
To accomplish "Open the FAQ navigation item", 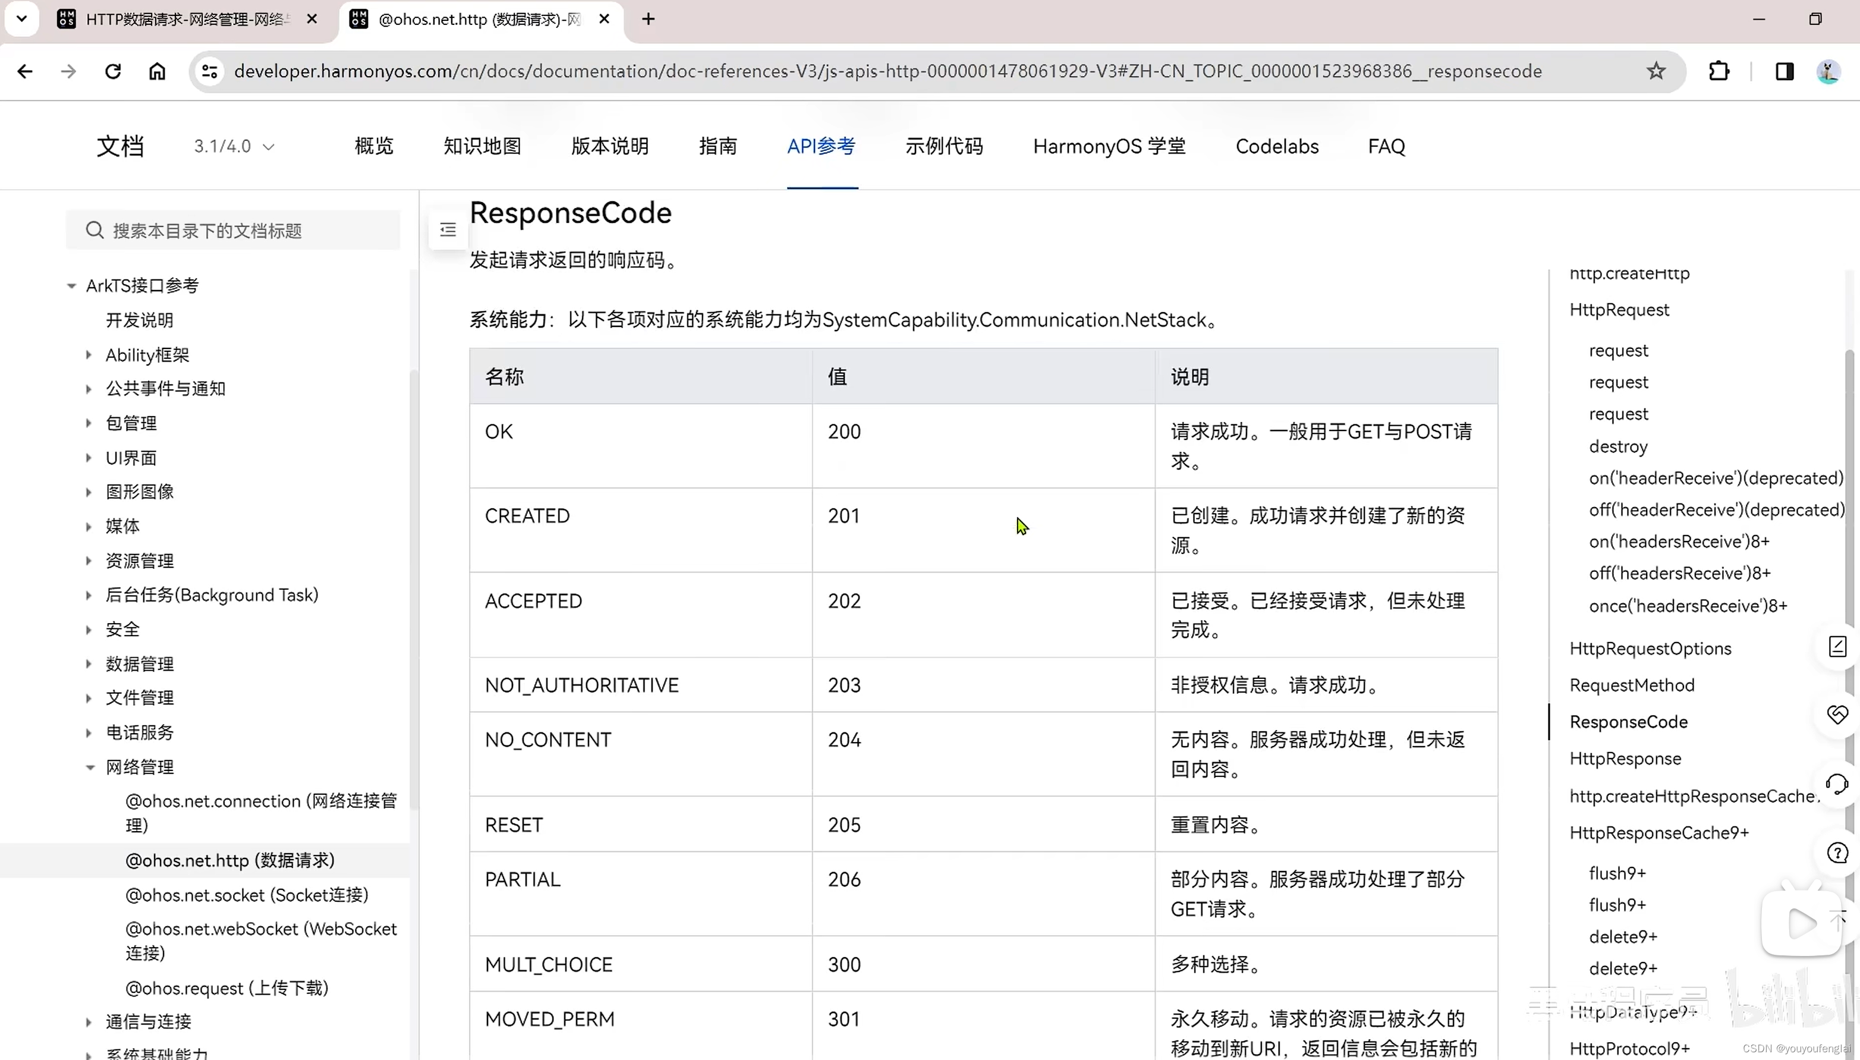I will (1387, 146).
